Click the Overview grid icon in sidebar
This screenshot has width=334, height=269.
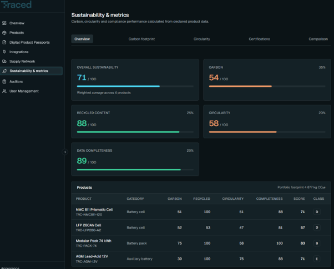pyautogui.click(x=4, y=23)
